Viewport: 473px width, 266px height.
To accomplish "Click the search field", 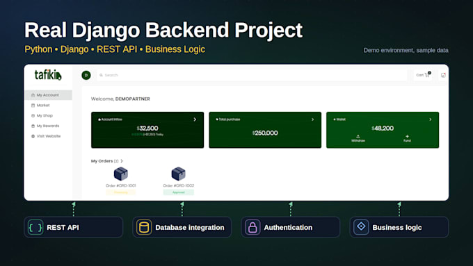I will (x=252, y=75).
